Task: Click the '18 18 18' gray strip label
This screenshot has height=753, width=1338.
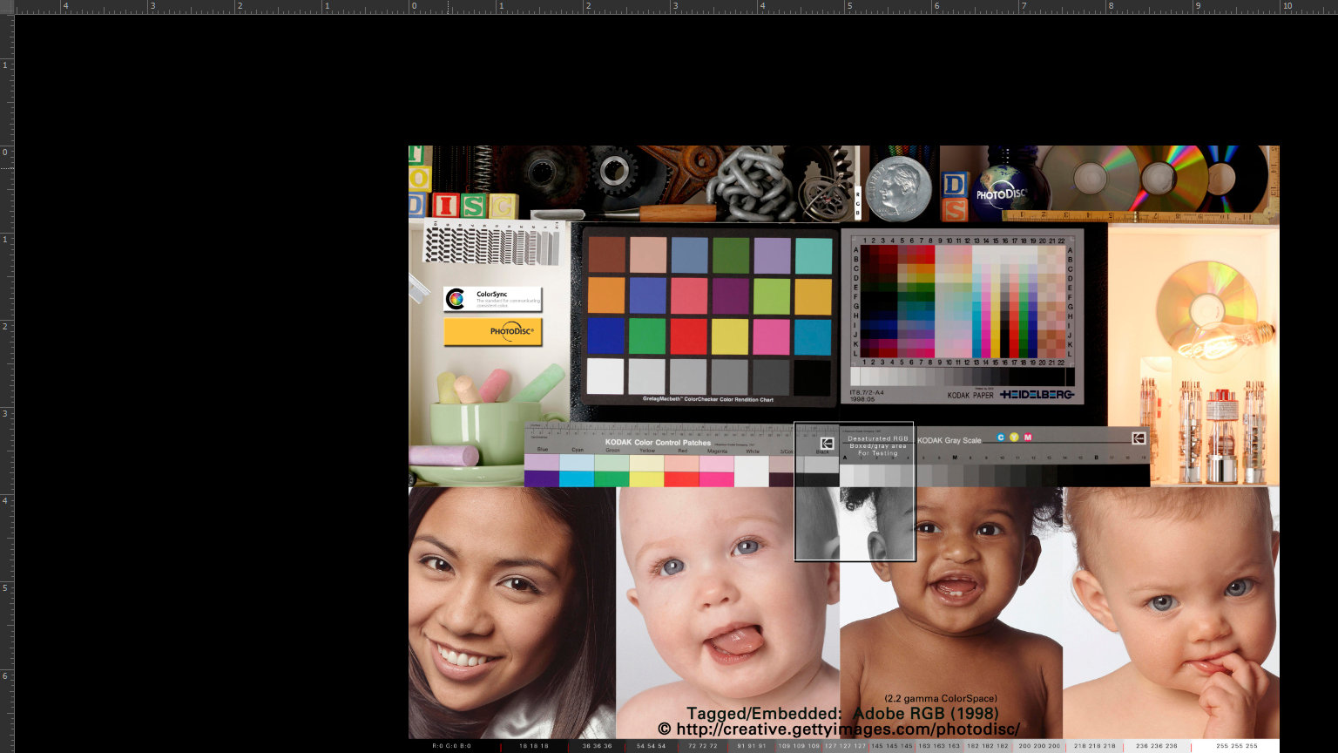Action: (x=534, y=746)
